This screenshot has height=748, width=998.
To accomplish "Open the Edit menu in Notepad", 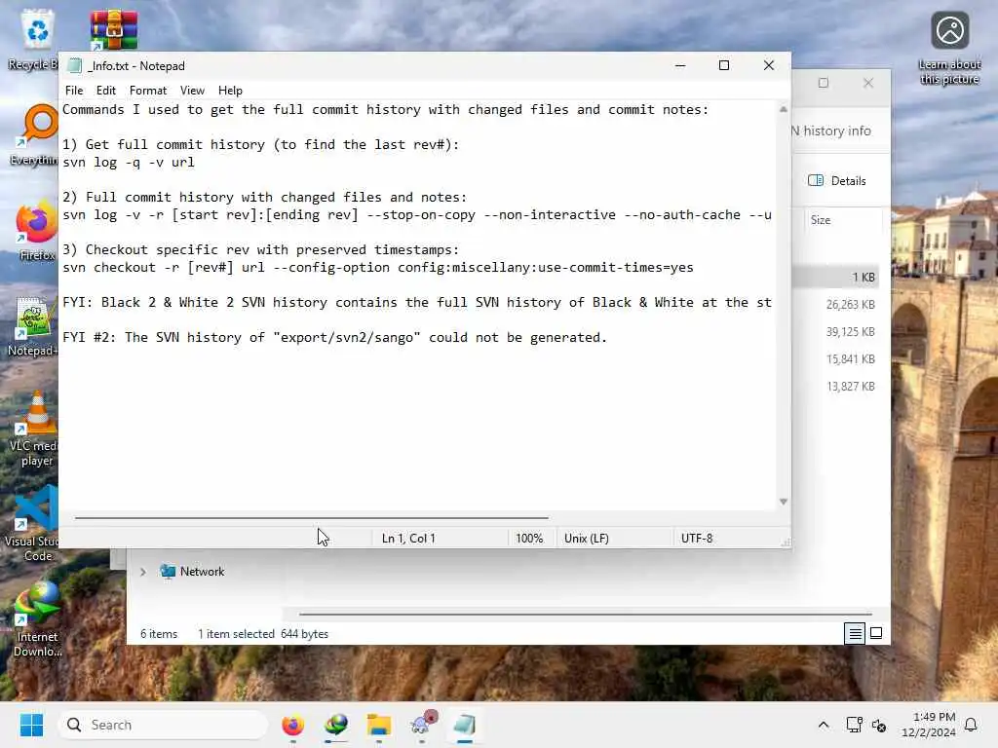I will [105, 91].
